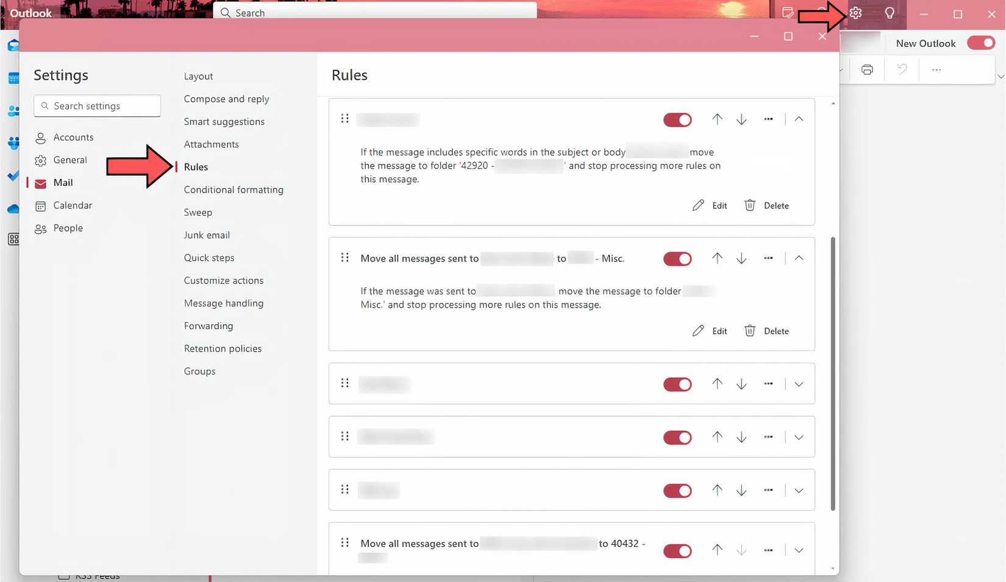Viewport: 1006px width, 582px height.
Task: Open OneDrive from the left sidebar
Action: tap(13, 208)
